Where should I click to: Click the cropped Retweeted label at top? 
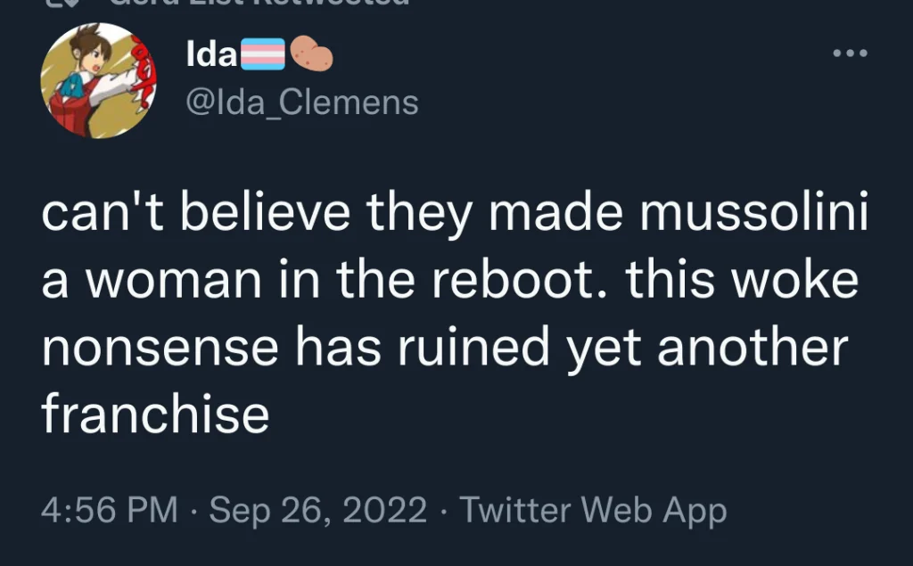(259, 3)
